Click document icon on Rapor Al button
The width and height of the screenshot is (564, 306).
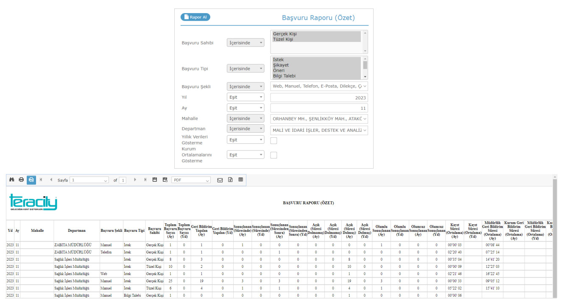click(186, 17)
